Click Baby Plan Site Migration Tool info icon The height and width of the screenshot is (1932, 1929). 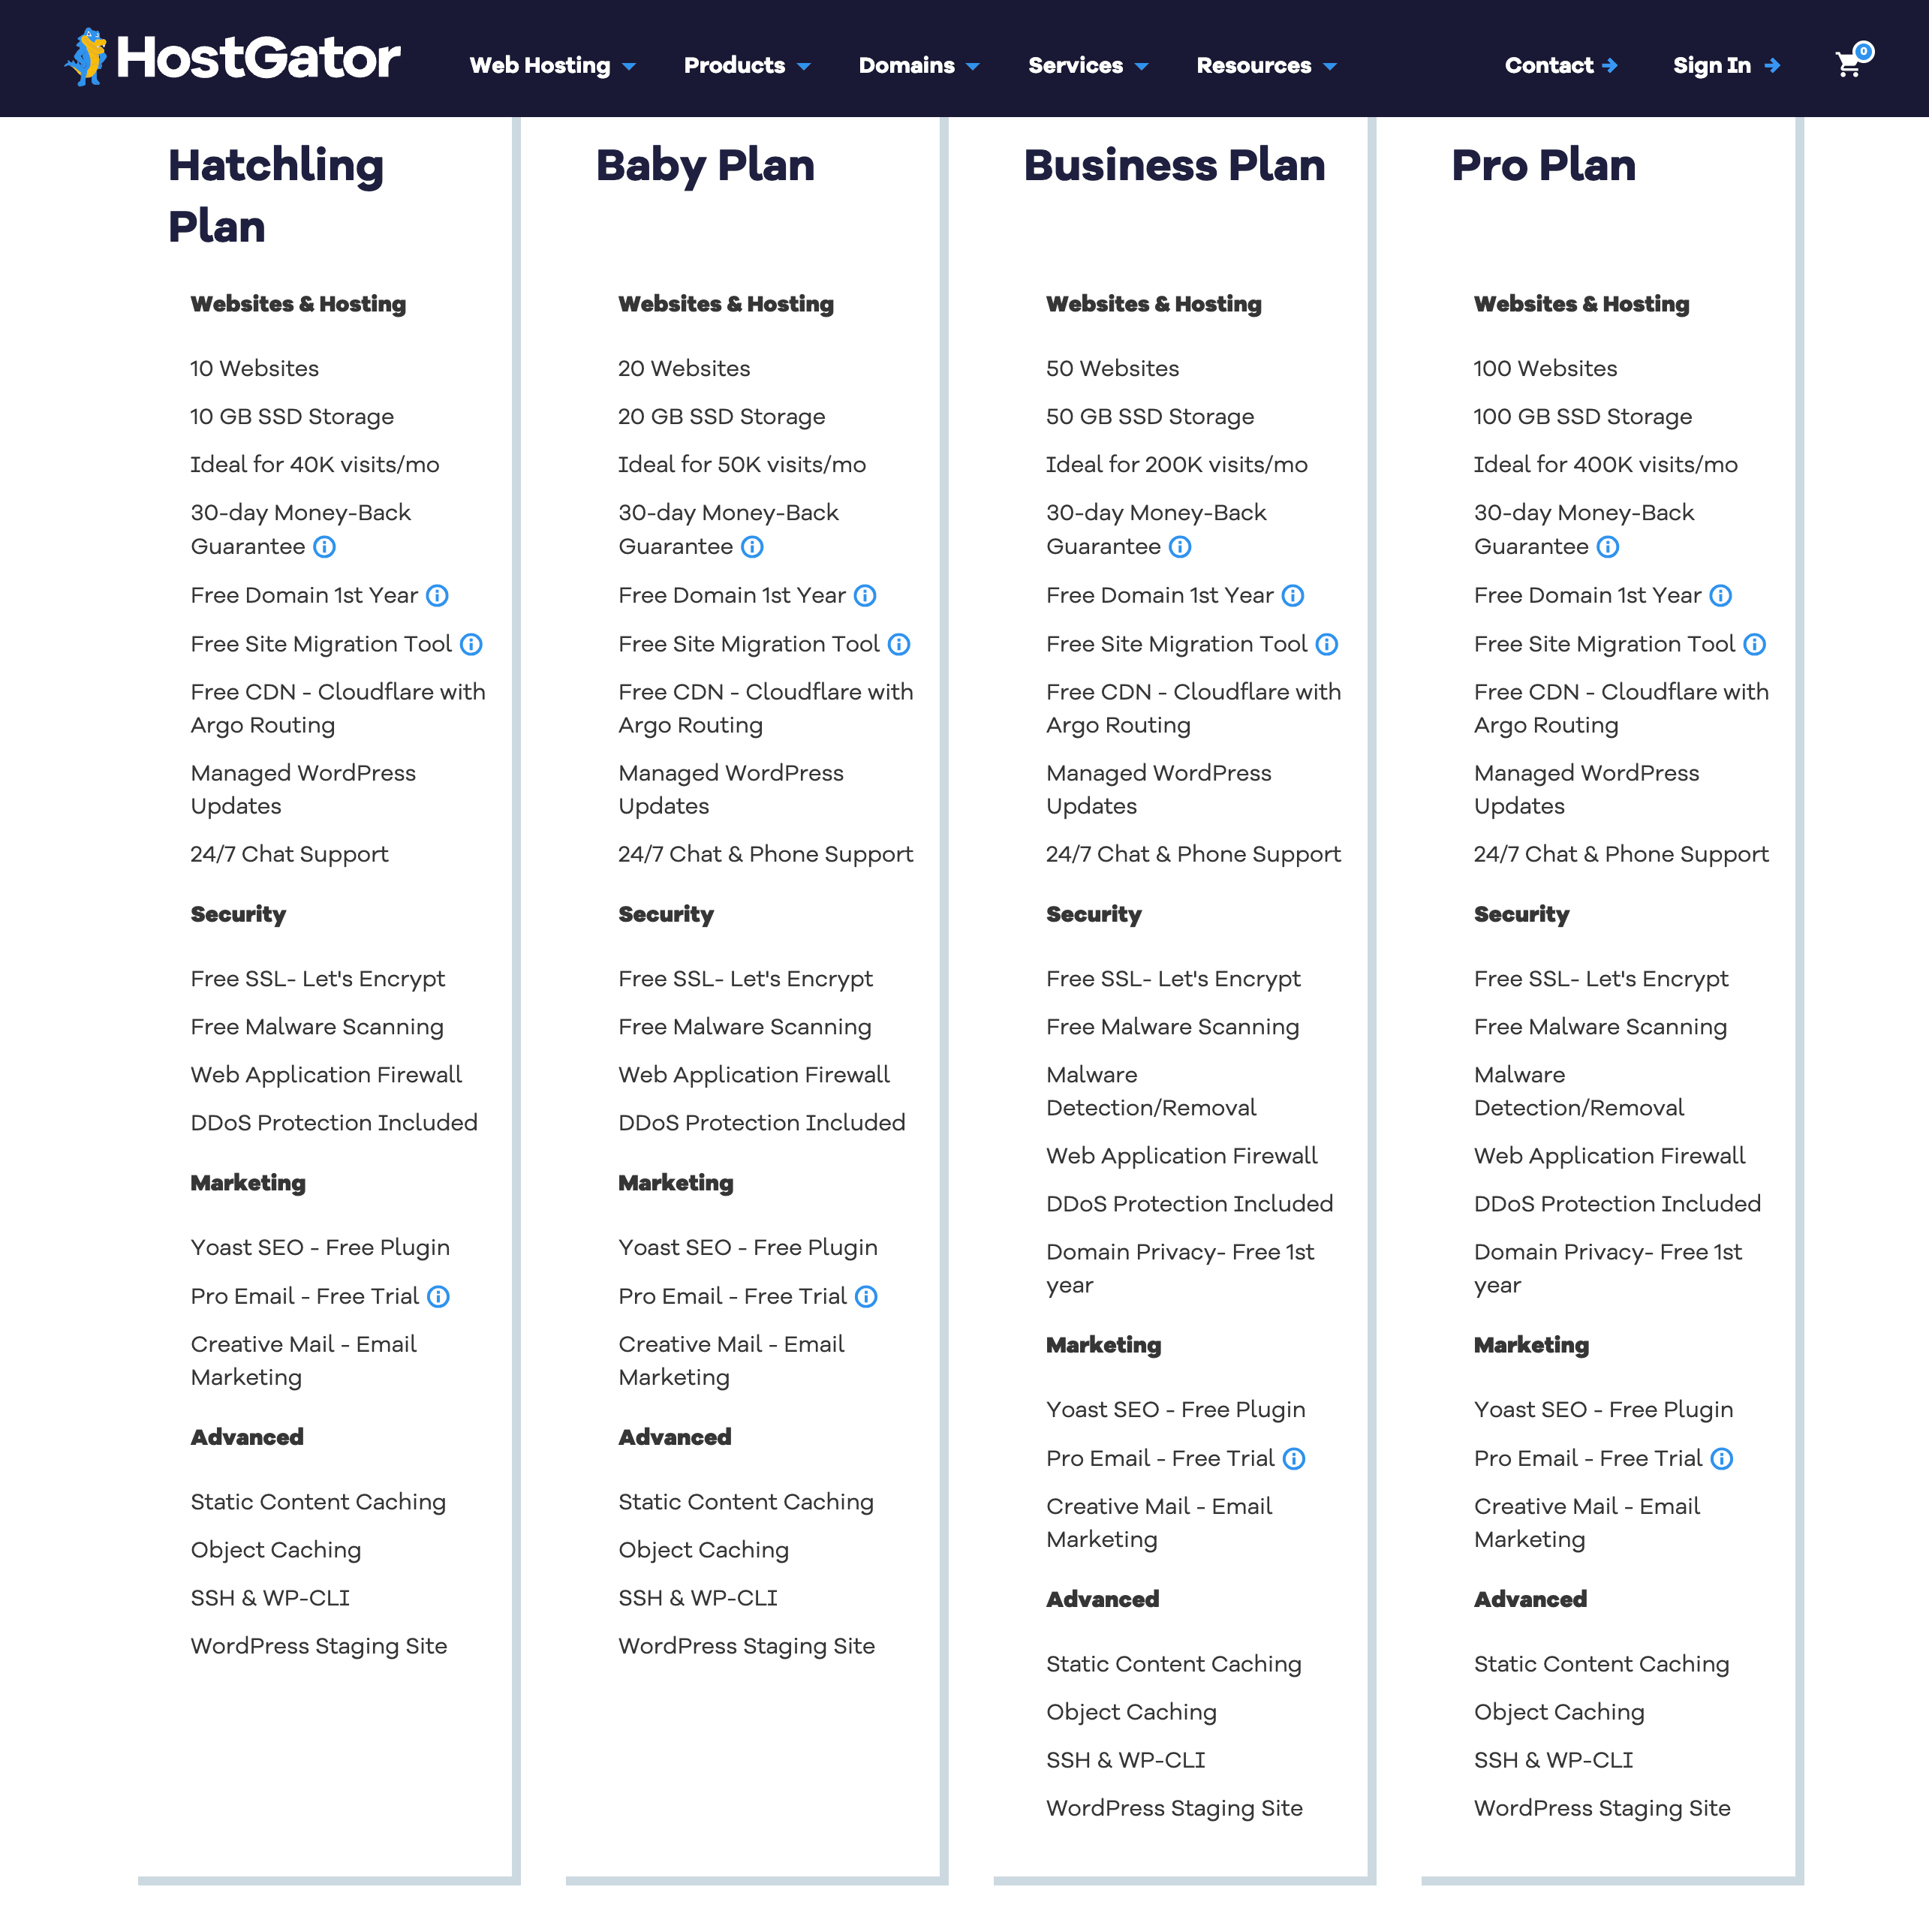point(899,645)
